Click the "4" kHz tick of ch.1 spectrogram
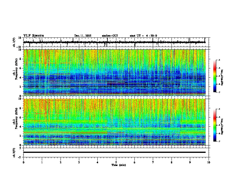The height and width of the screenshot is (182, 235). tap(20, 78)
